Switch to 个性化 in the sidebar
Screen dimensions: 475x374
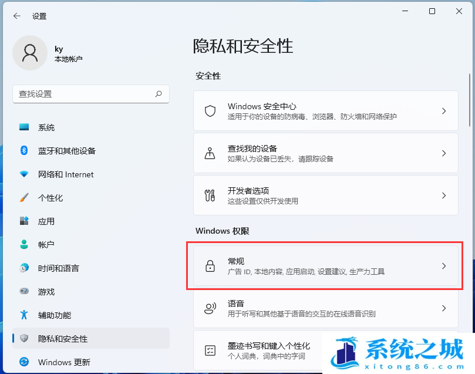(50, 198)
